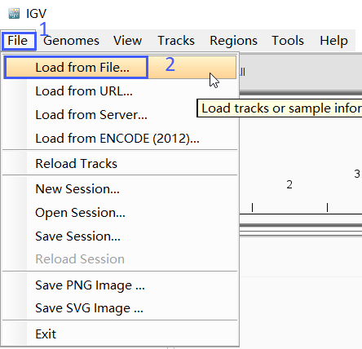Open the File menu
The width and height of the screenshot is (362, 349).
pyautogui.click(x=18, y=41)
